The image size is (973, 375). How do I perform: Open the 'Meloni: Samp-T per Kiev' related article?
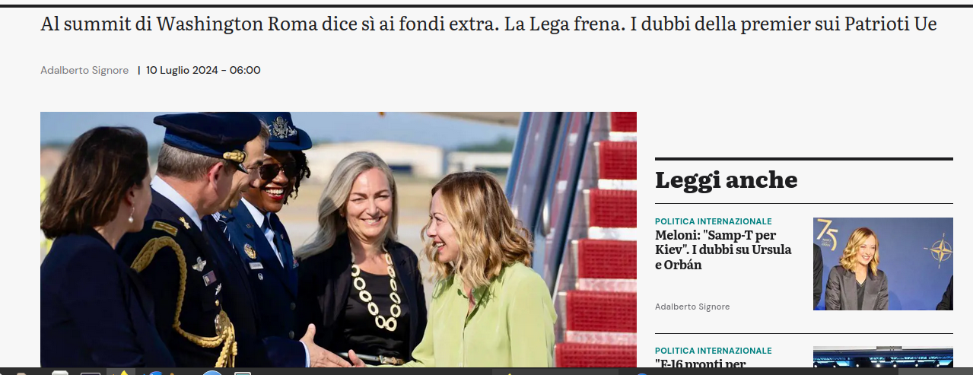(723, 250)
